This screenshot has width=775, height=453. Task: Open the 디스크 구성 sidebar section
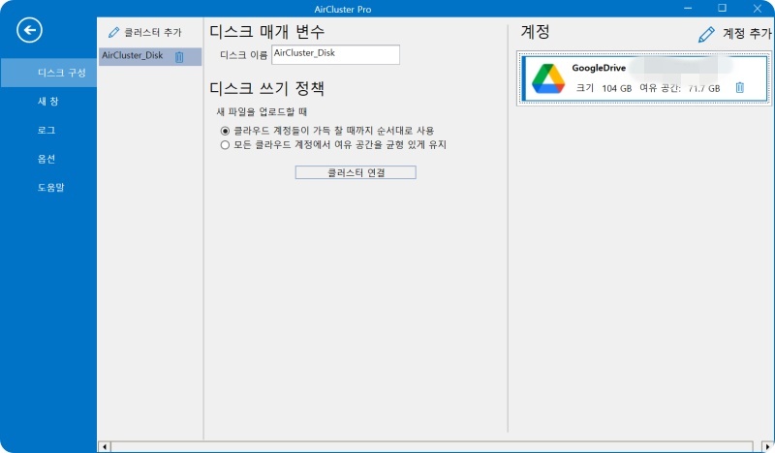(48, 73)
